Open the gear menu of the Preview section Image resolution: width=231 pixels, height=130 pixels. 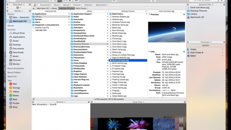(x=184, y=15)
